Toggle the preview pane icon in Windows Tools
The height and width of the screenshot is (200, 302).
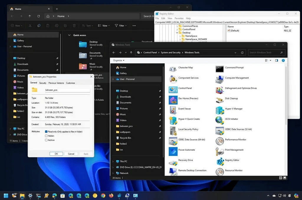[277, 60]
